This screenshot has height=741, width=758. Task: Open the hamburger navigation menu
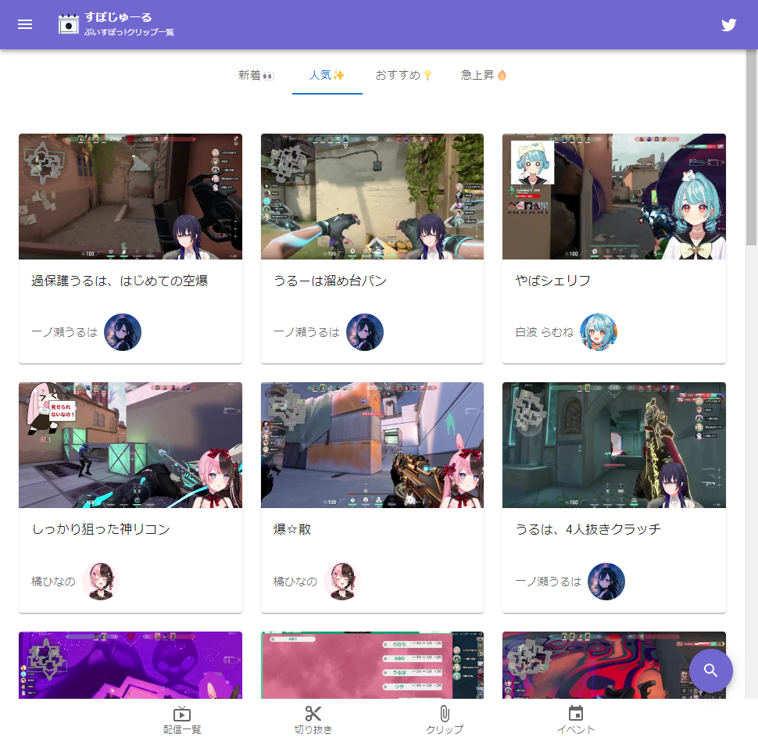(25, 24)
